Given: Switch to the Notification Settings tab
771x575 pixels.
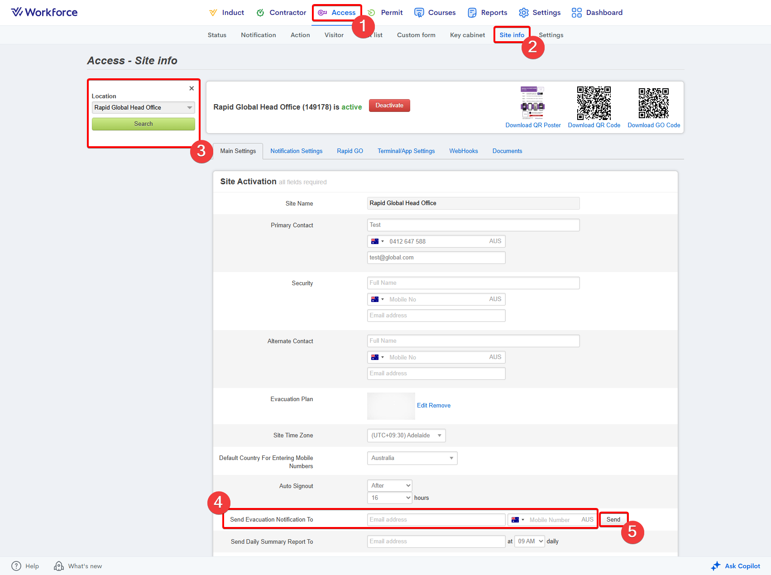Looking at the screenshot, I should point(296,151).
